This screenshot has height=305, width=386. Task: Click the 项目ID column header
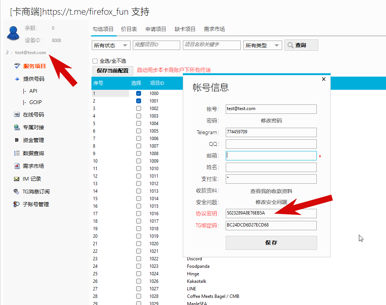[157, 83]
